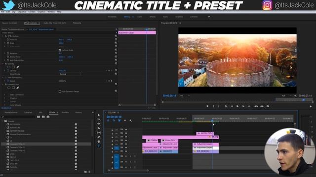Toggle Anchor Point animation stopwatch
This screenshot has height=177, width=316.
coord(8,57)
